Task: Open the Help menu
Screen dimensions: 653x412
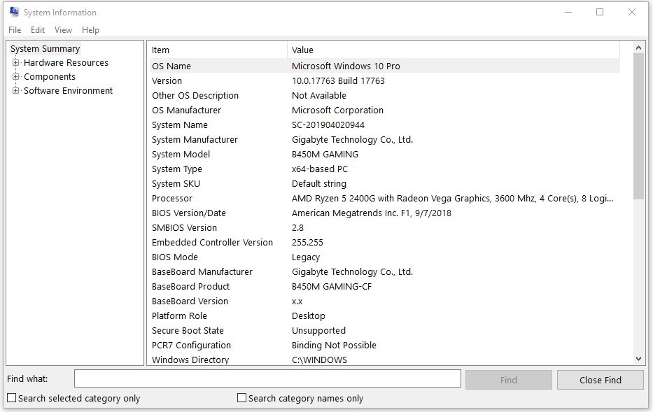Action: 90,30
